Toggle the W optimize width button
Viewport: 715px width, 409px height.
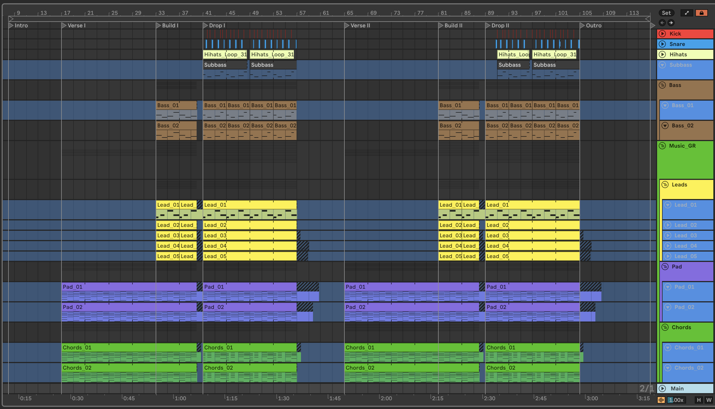coord(709,400)
